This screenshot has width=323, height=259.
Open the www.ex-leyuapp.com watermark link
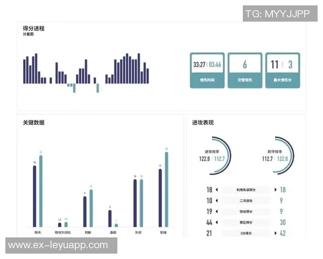click(x=58, y=245)
